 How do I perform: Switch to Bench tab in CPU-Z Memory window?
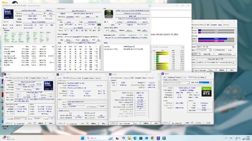[144, 78]
